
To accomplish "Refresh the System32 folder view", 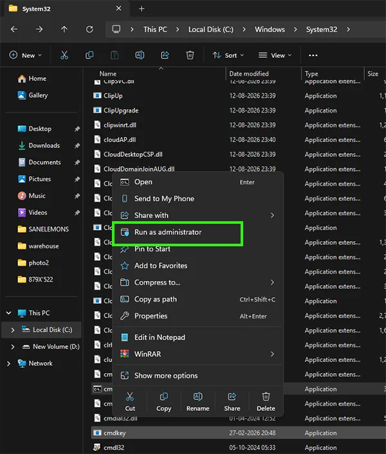I will click(89, 29).
